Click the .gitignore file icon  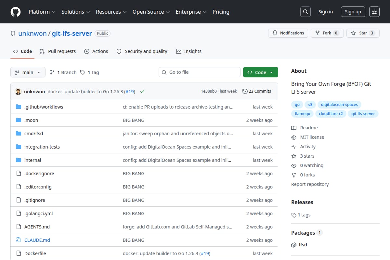pos(19,200)
